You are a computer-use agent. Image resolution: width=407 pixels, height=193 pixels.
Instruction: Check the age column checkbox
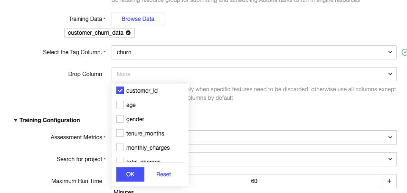[120, 105]
